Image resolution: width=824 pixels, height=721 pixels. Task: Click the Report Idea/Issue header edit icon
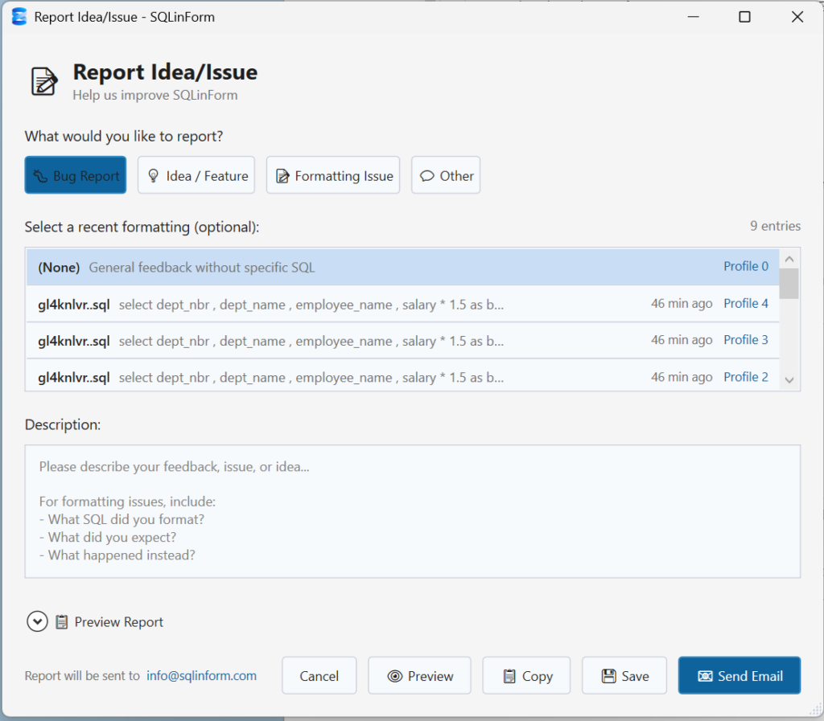(44, 81)
